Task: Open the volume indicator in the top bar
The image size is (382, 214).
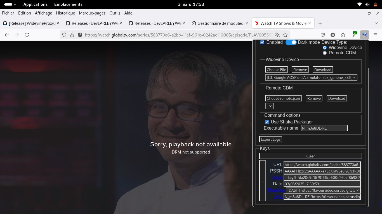Action: [367, 4]
